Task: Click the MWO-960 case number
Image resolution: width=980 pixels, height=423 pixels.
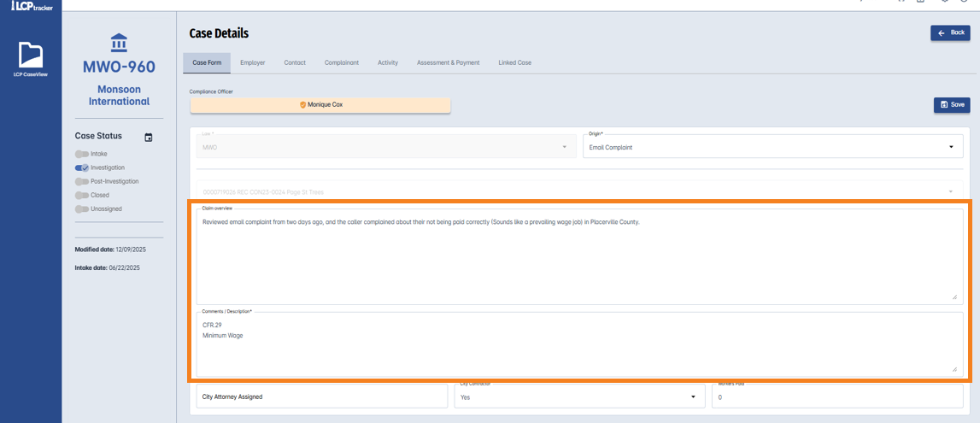Action: pyautogui.click(x=119, y=67)
